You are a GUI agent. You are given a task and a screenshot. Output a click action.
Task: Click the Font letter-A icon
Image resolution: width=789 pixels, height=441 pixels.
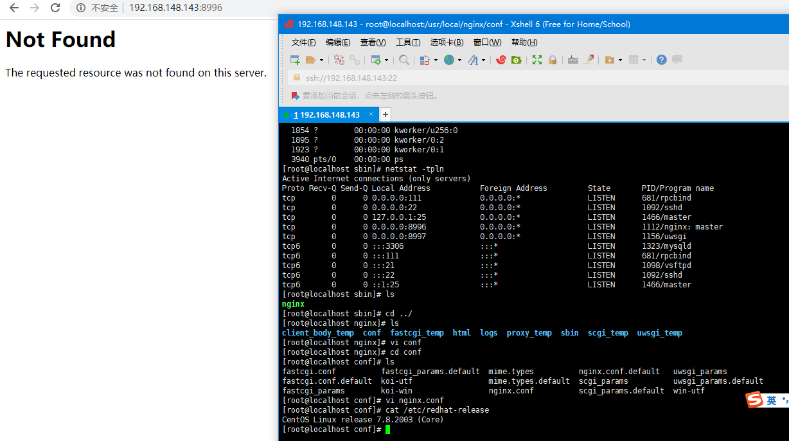(x=473, y=60)
